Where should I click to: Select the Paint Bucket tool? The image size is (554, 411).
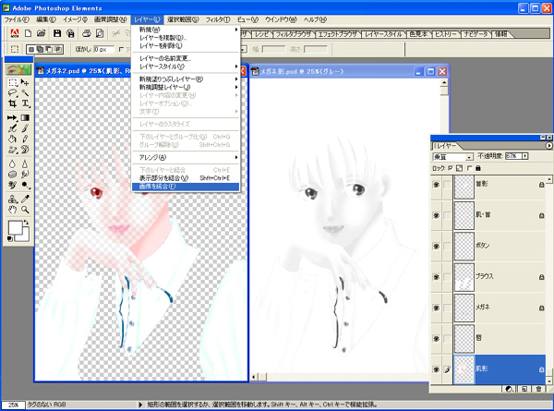[13, 139]
